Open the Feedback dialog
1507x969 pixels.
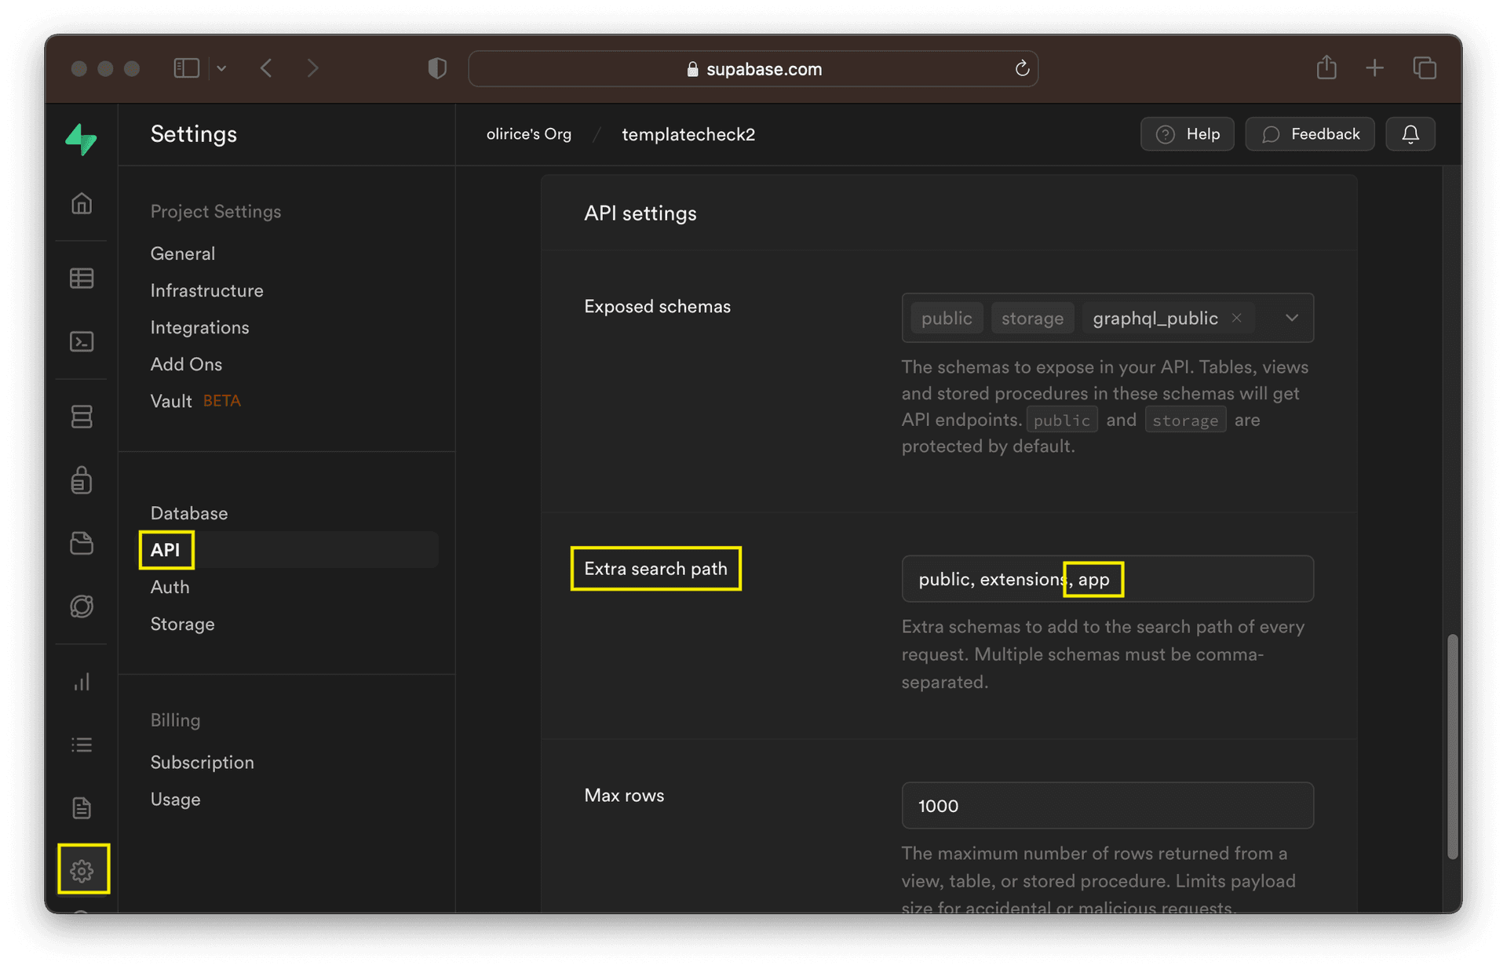(1309, 133)
